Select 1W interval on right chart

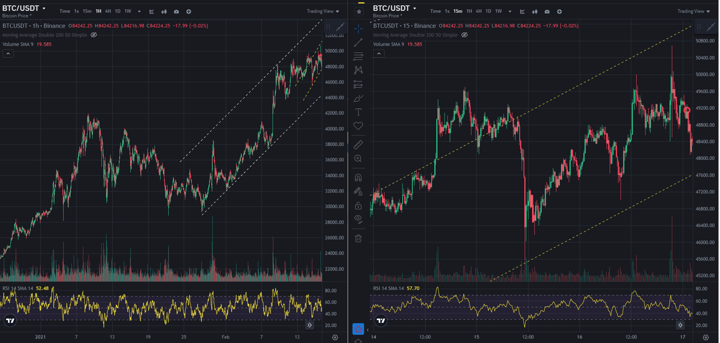pyautogui.click(x=498, y=11)
